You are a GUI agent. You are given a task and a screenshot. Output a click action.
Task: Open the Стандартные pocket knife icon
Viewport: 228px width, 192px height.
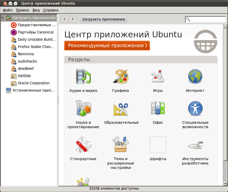point(83,145)
